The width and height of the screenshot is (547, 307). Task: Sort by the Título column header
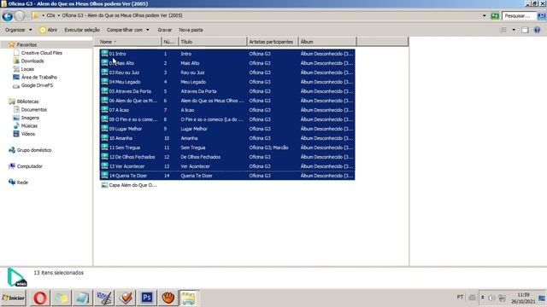point(213,42)
